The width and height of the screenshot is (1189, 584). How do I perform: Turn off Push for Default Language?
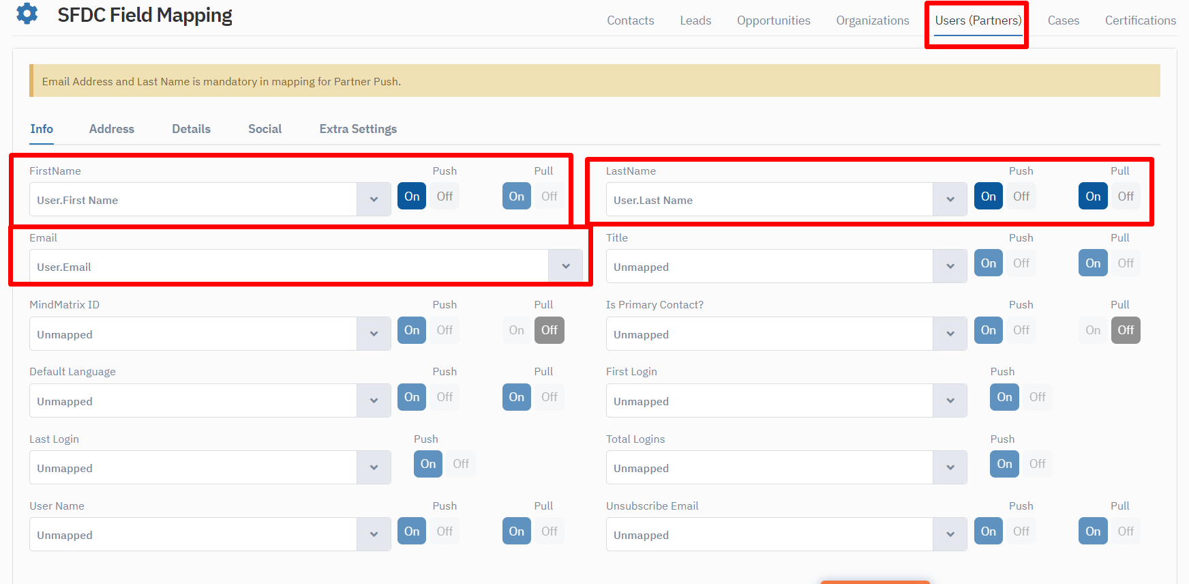click(x=445, y=397)
